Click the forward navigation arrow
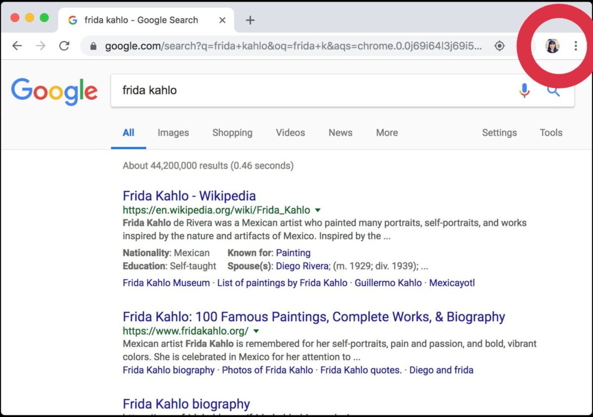Image resolution: width=593 pixels, height=417 pixels. [40, 45]
